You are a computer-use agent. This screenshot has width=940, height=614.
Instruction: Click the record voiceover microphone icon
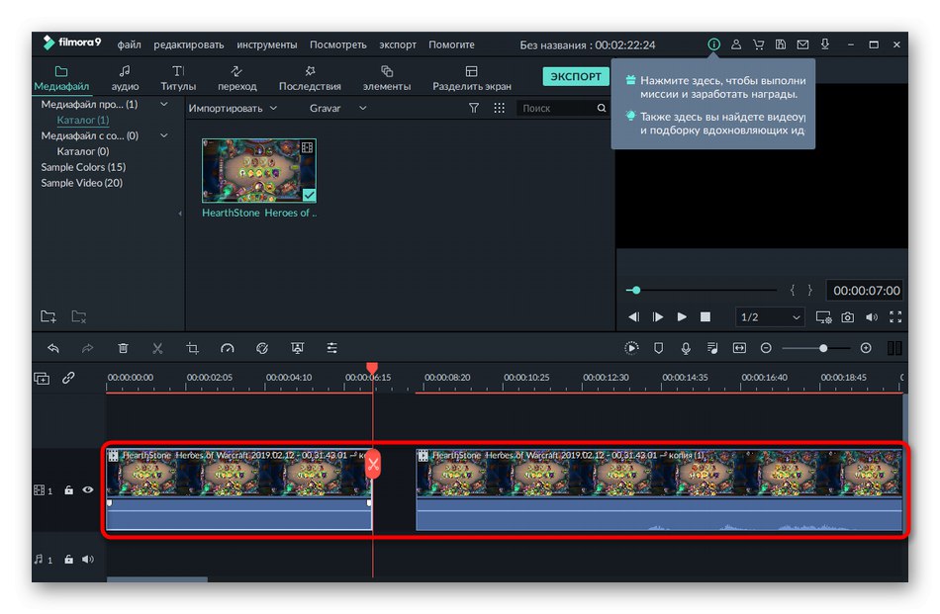pos(685,348)
